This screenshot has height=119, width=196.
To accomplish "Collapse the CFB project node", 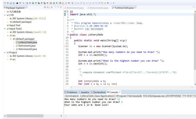I will pos(5,15).
